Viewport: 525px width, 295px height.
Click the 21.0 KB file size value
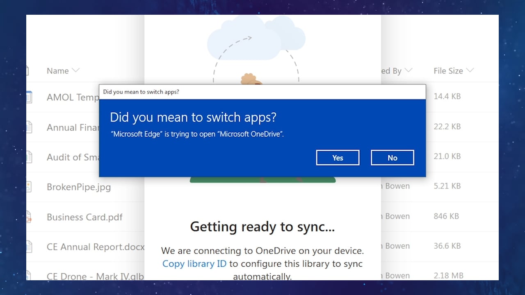(x=447, y=157)
